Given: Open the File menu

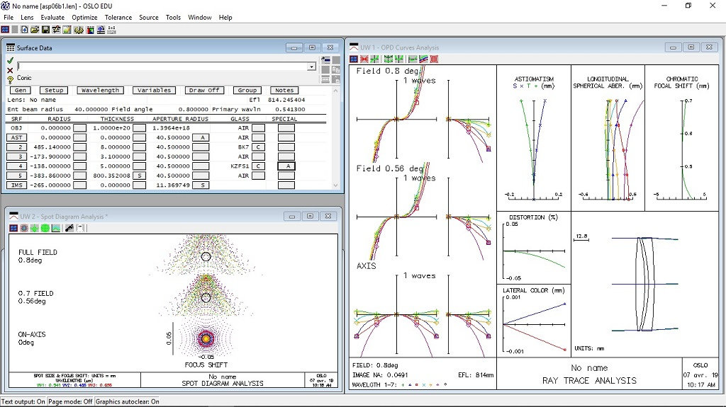Looking at the screenshot, I should pos(9,17).
